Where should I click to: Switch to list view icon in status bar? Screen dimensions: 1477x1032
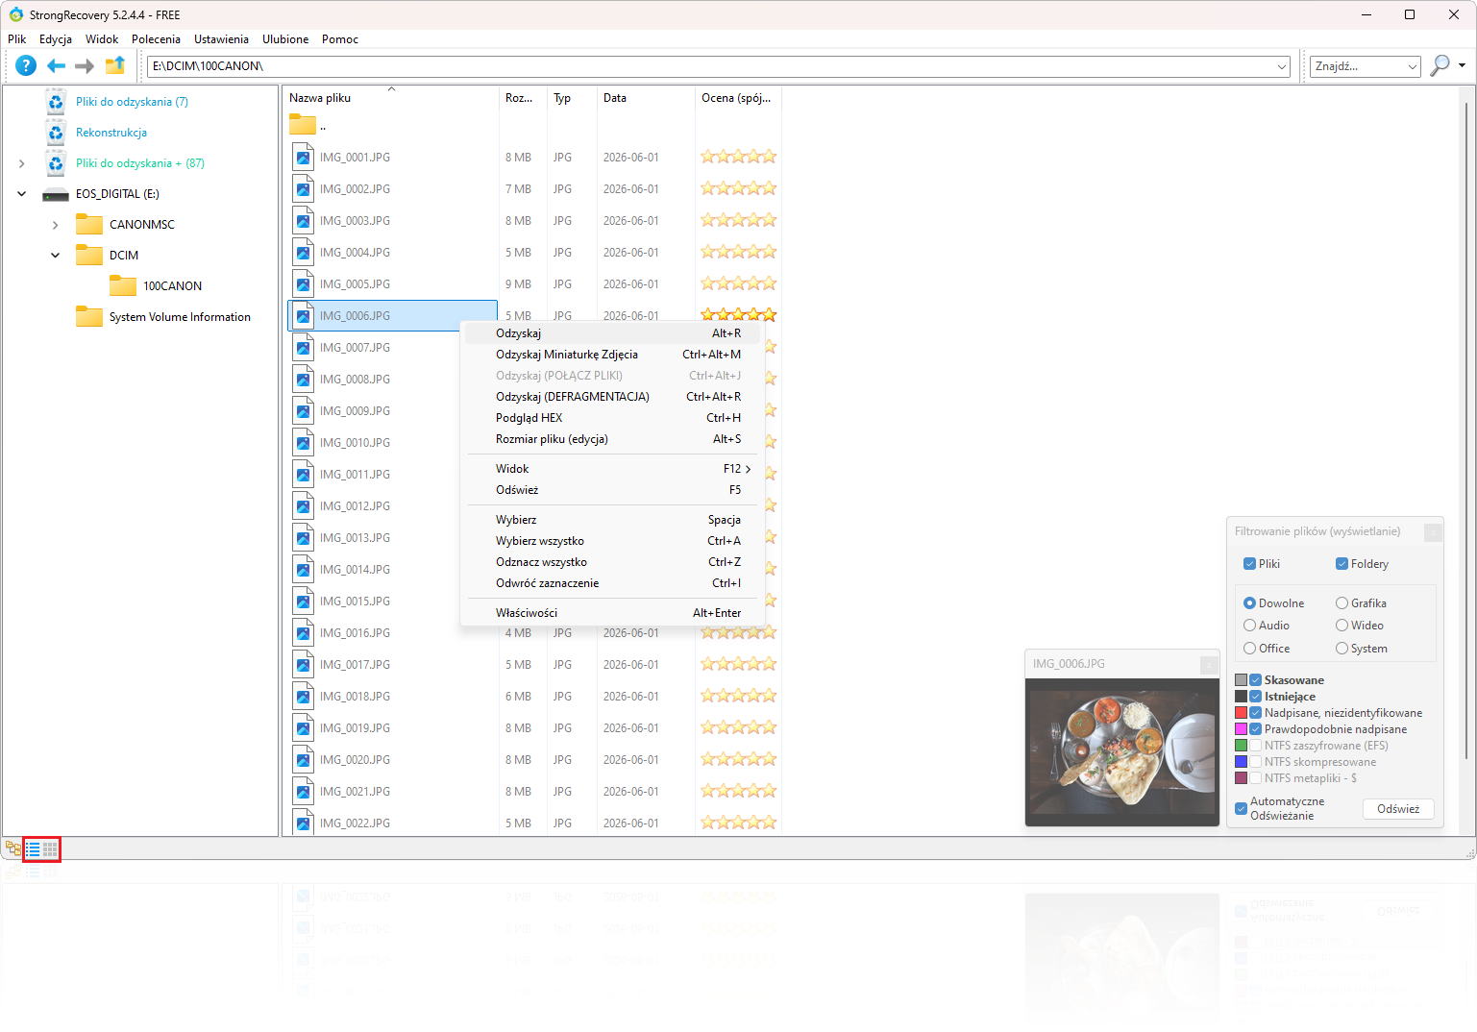[x=33, y=849]
